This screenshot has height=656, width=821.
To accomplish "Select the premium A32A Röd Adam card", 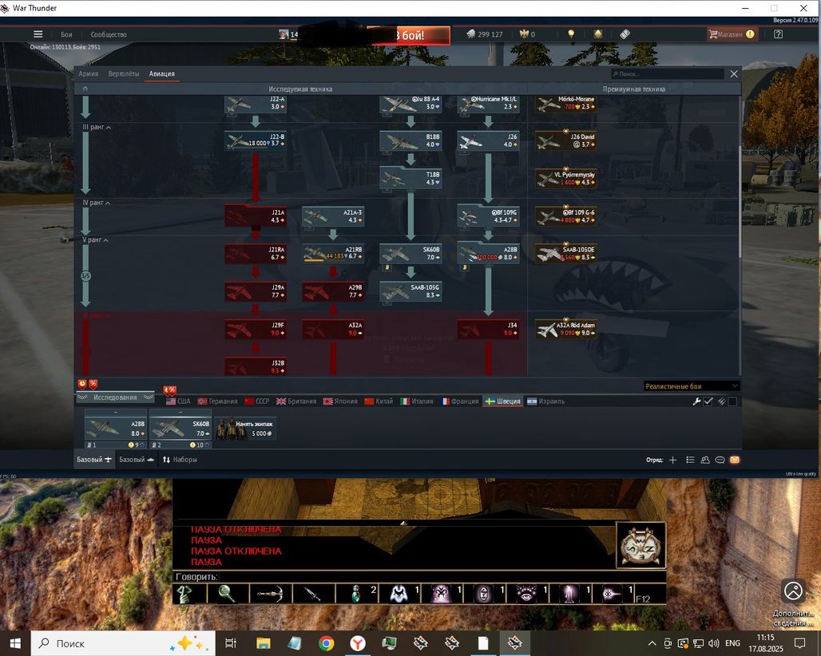I will 565,329.
